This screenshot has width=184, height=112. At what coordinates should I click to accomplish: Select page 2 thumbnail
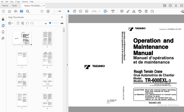(x=47, y=38)
